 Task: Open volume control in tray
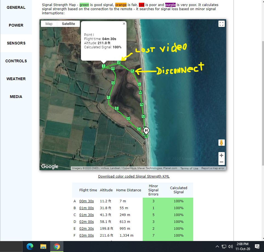click(230, 247)
